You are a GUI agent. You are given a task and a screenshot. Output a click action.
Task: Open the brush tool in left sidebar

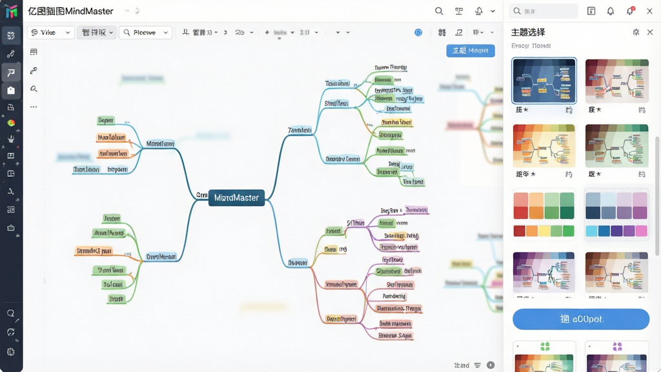click(11, 54)
